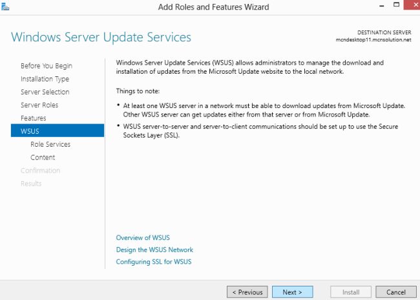Open the Configuring SSL for WSUS link
420x300 pixels.
click(x=154, y=262)
